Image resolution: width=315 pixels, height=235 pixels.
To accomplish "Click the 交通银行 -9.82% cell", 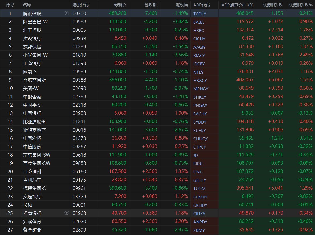I will (x=305, y=197).
